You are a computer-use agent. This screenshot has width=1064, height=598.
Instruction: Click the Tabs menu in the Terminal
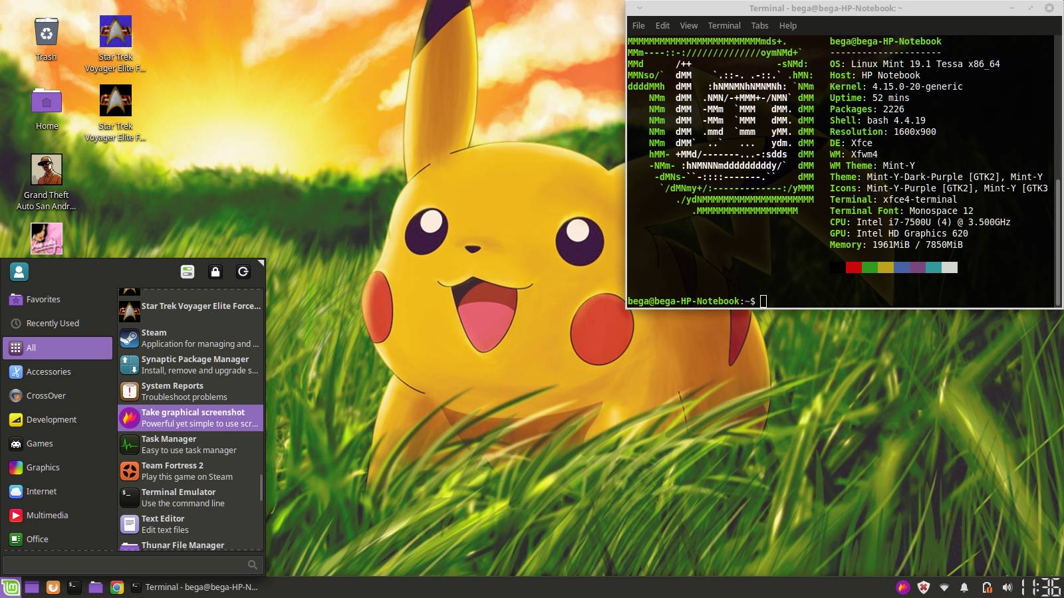(x=759, y=25)
